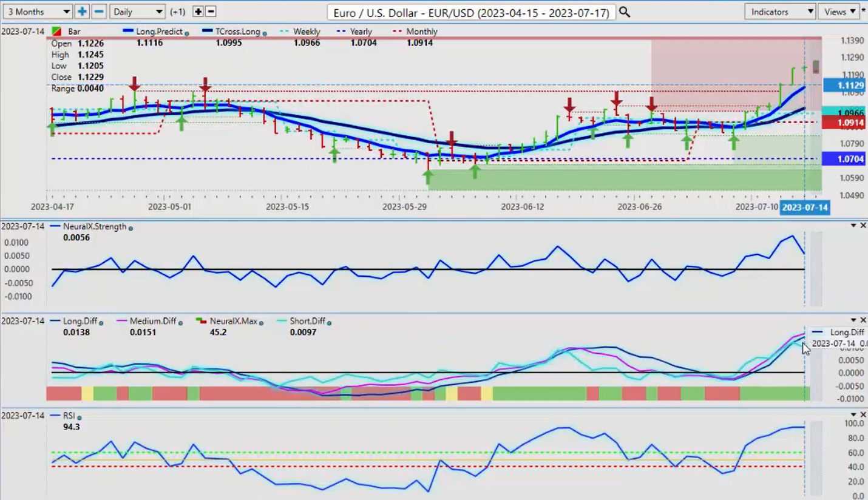Click the RSI settings dot
The width and height of the screenshot is (868, 500).
click(80, 417)
